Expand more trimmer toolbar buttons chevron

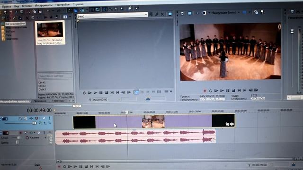(x=171, y=91)
